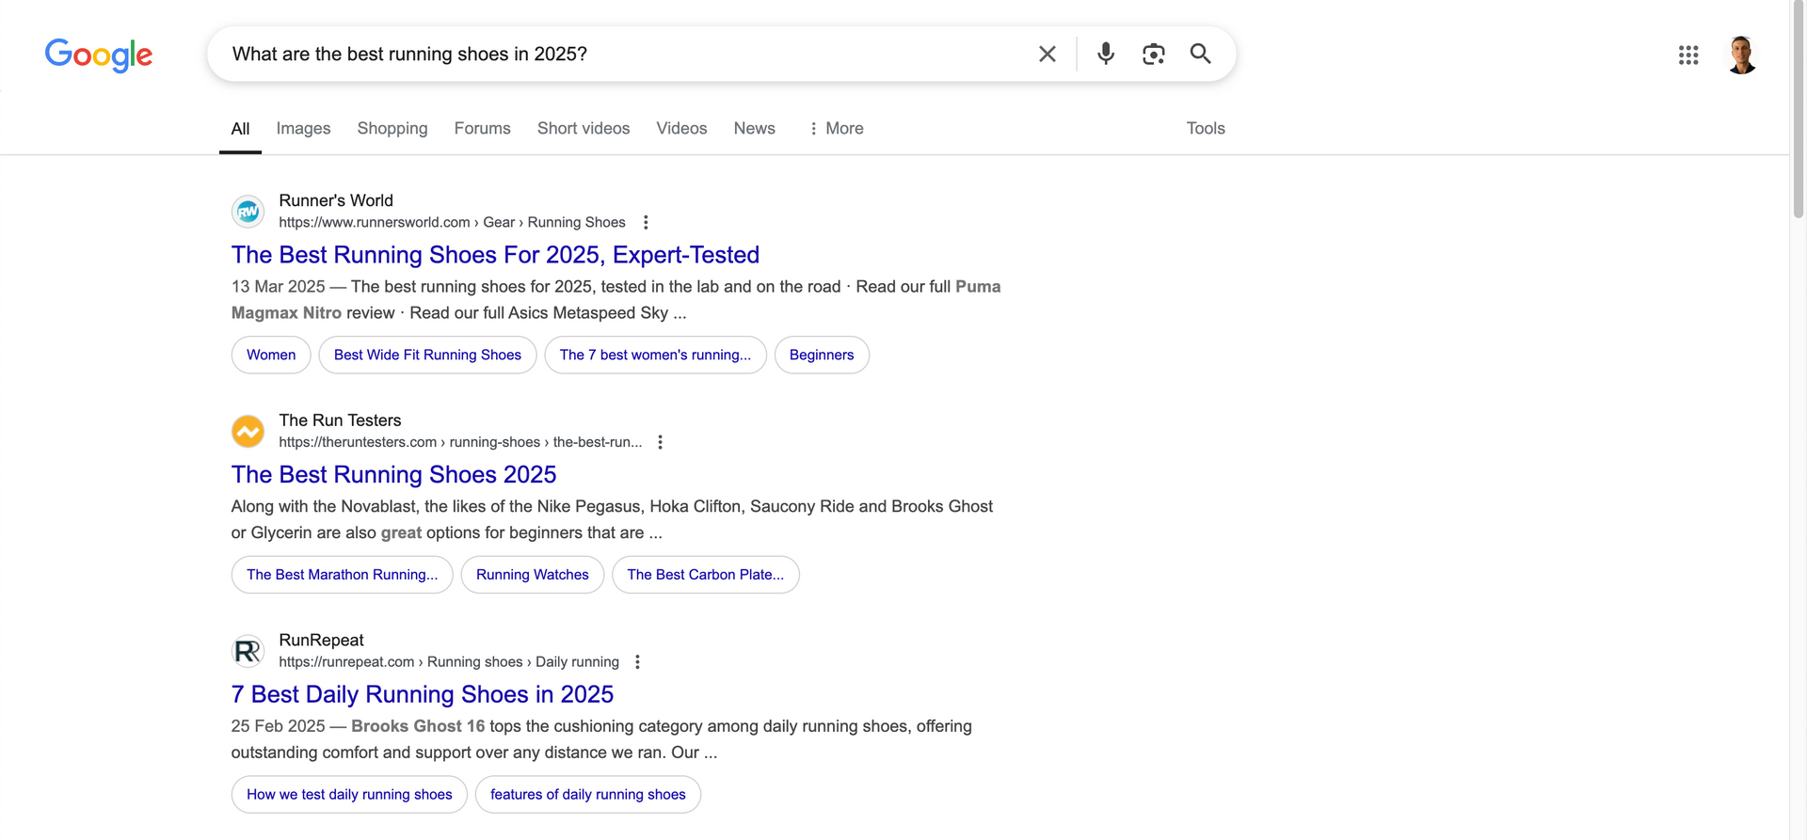Switch to the Forums tab

coord(483,129)
